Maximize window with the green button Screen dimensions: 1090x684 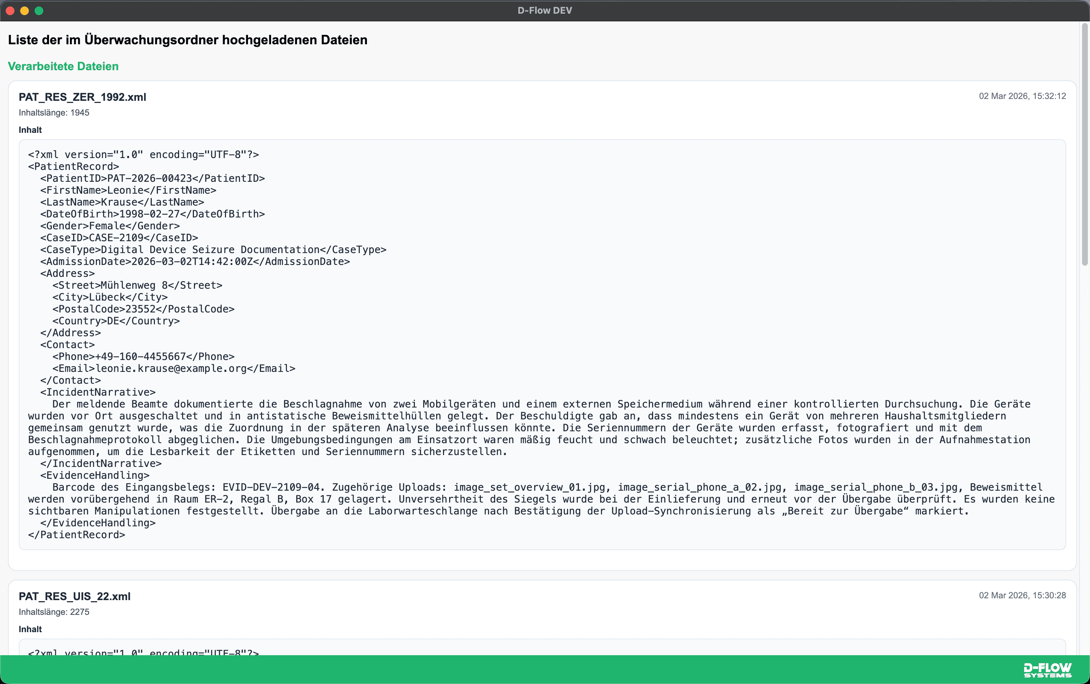pyautogui.click(x=39, y=10)
